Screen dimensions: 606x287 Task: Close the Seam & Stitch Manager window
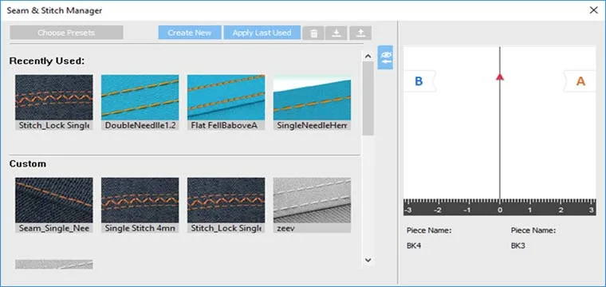tap(593, 10)
